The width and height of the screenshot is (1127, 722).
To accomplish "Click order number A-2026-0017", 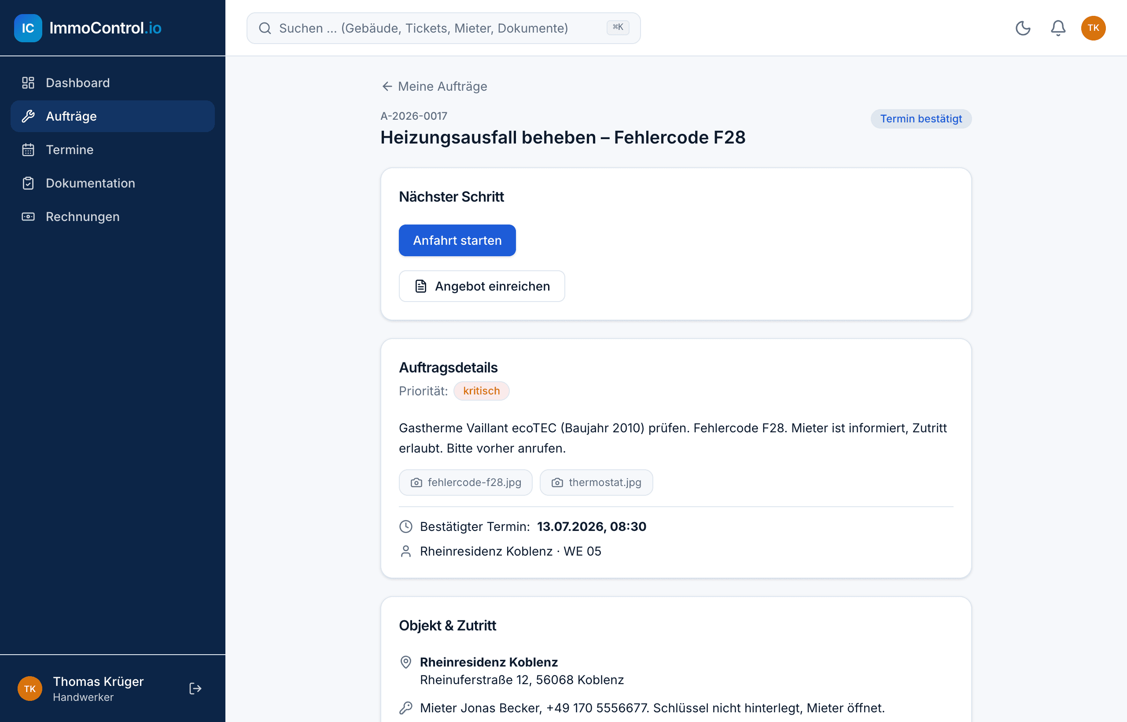I will point(413,116).
